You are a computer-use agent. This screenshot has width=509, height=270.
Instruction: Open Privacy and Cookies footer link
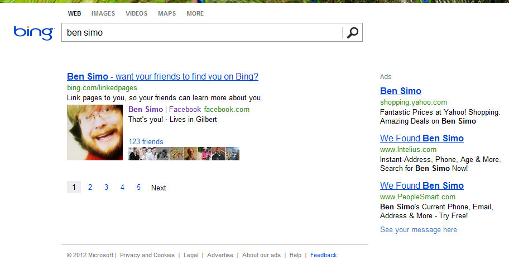pyautogui.click(x=147, y=255)
